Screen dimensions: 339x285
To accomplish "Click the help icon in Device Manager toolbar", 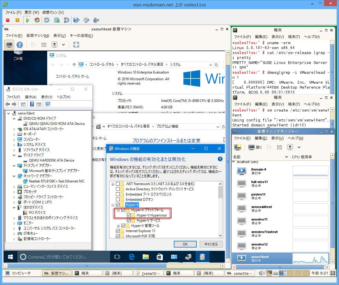I will pos(32,104).
